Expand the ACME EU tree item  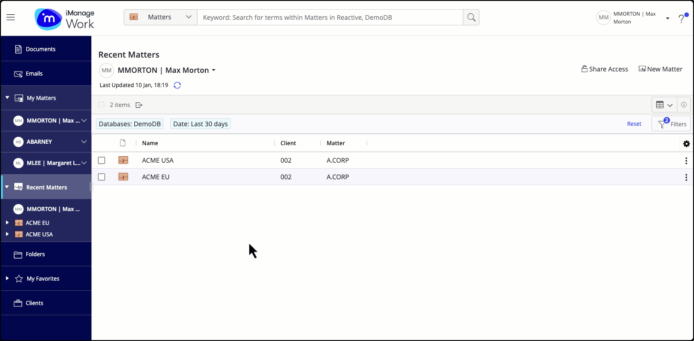[x=7, y=223]
